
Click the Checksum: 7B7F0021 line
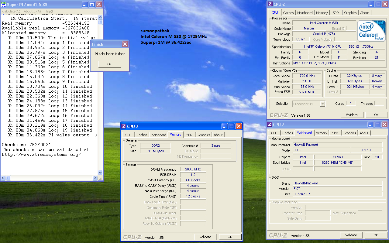pyautogui.click(x=26, y=145)
